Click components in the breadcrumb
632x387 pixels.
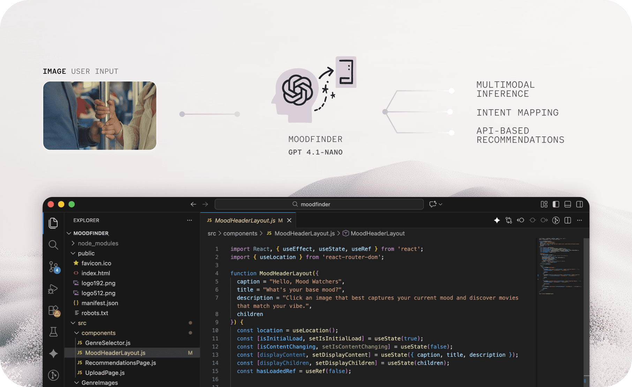(x=240, y=234)
